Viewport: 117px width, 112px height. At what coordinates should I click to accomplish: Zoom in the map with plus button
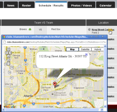pos(8,60)
